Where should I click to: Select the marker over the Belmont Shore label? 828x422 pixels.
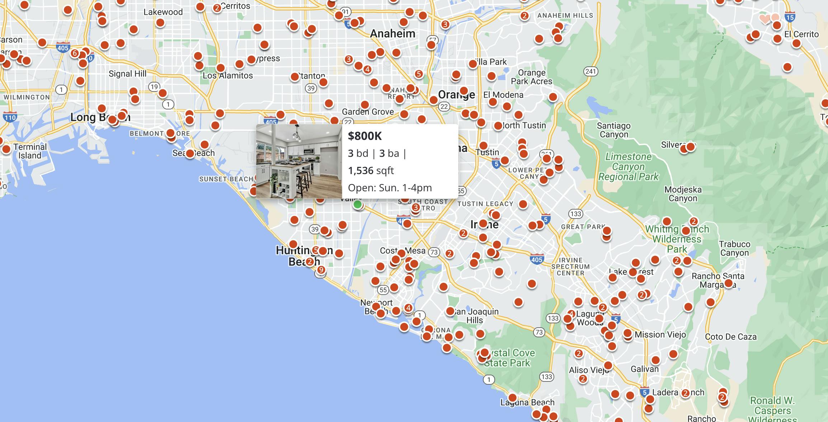171,133
